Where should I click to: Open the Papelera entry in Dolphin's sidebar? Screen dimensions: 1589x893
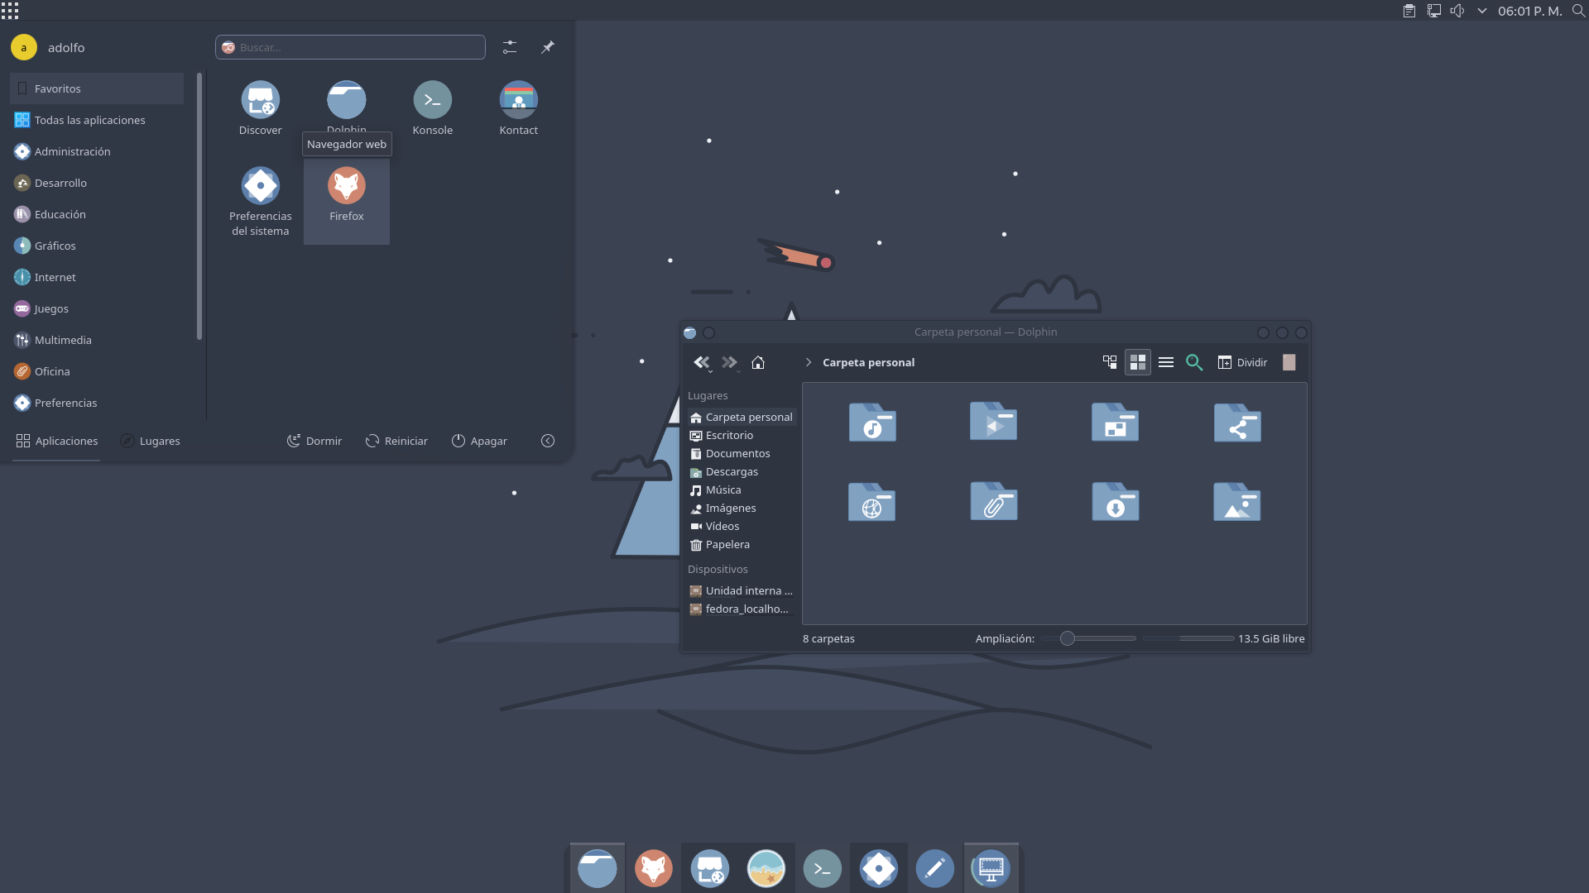coord(727,544)
